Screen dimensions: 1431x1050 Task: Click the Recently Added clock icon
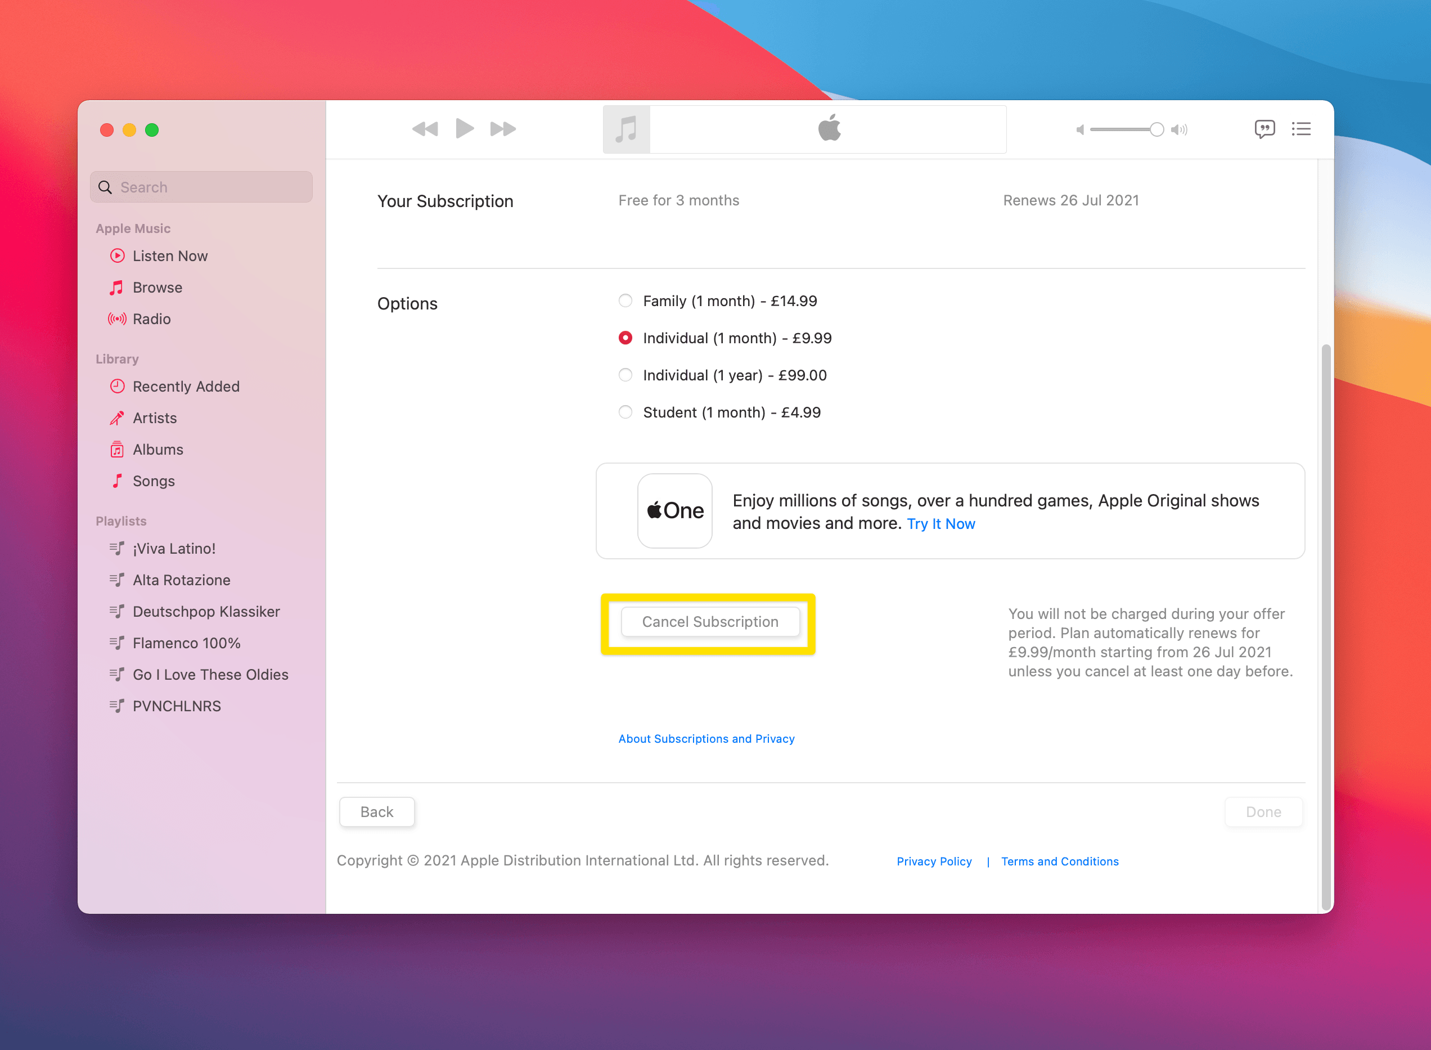point(117,387)
